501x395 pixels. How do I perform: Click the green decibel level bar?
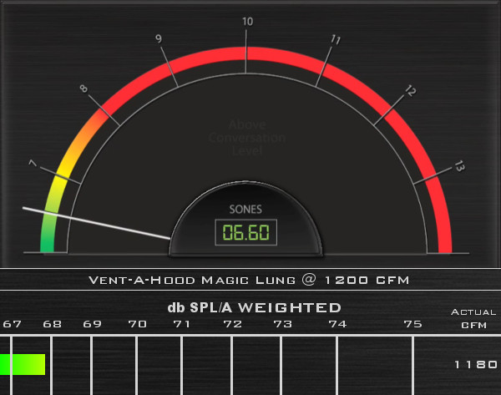point(23,364)
